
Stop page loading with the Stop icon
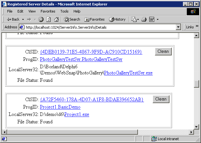41,19
